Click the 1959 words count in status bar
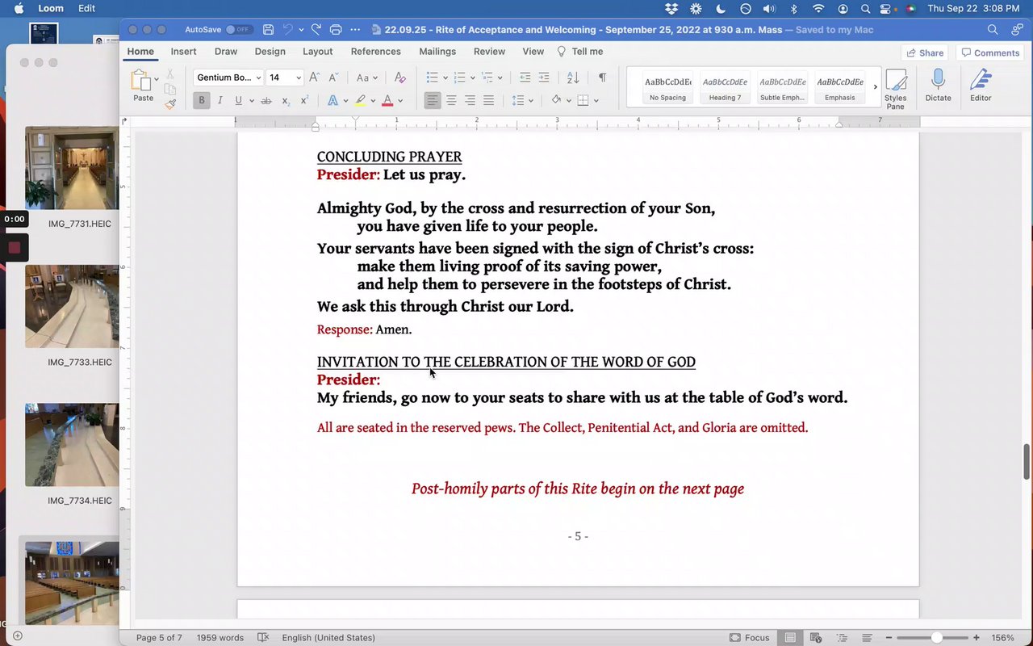 (220, 638)
